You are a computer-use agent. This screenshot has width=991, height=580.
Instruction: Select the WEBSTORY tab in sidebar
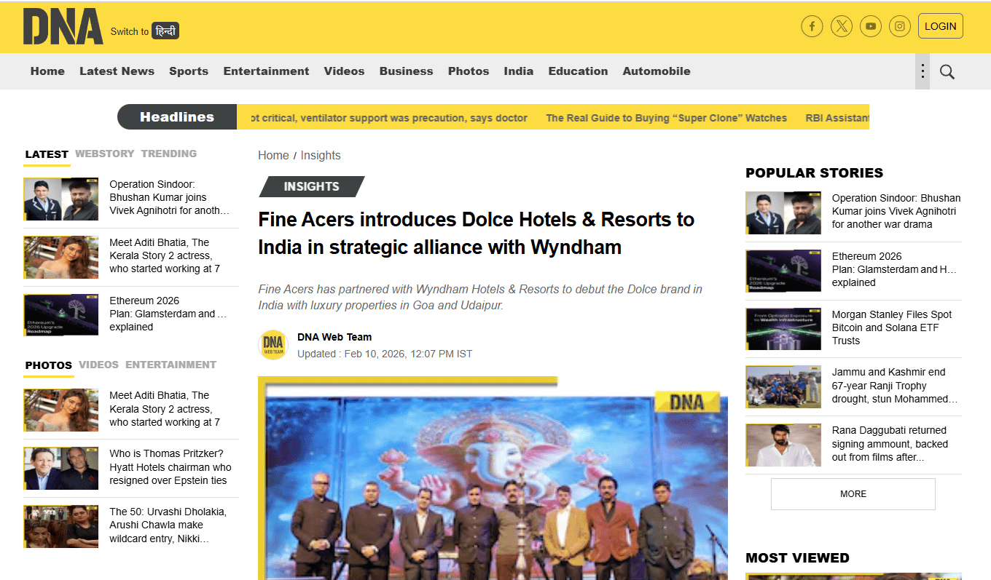tap(105, 154)
